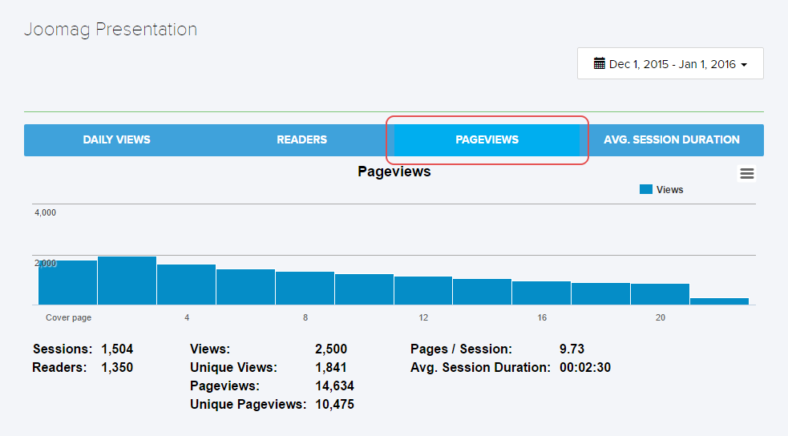
Task: Select the tallest bar in the chart
Action: [127, 281]
